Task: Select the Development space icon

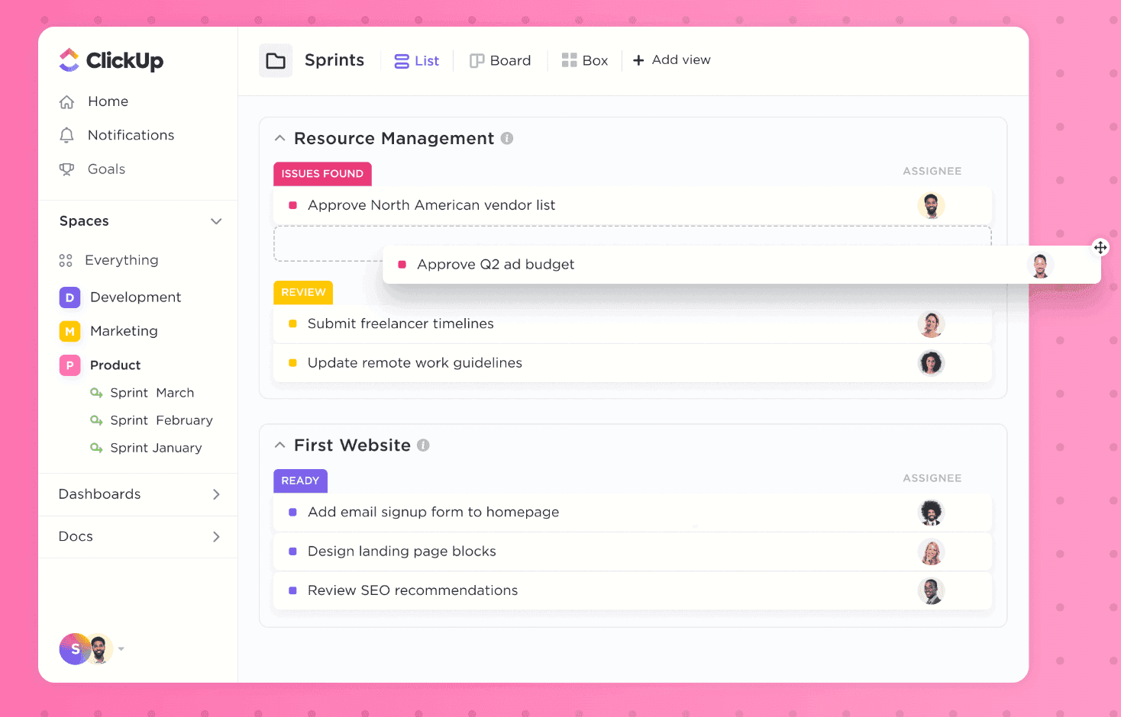Action: (69, 297)
